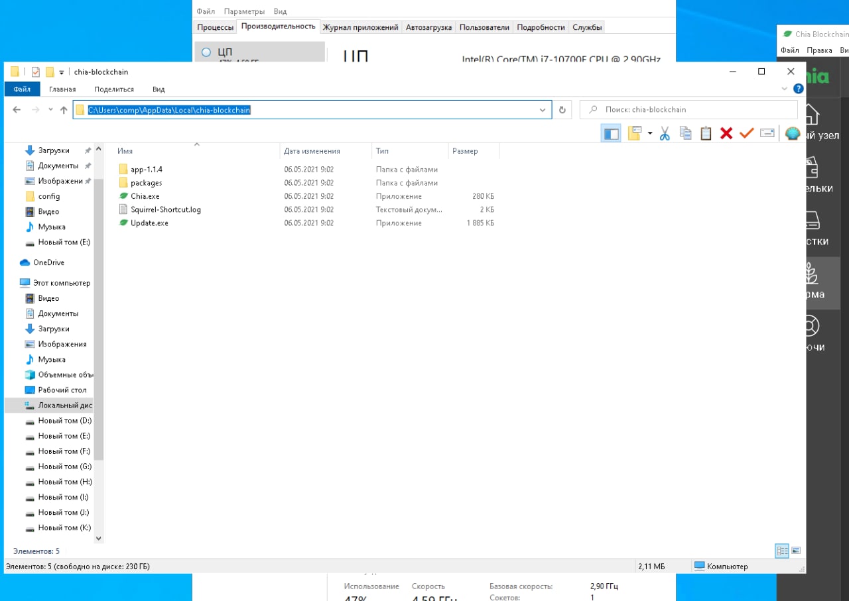Click the Properties icon in Explorer title bar
This screenshot has height=601, width=849.
pyautogui.click(x=35, y=72)
